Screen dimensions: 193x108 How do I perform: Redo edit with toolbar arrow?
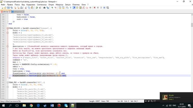pyautogui.click(x=40, y=8)
